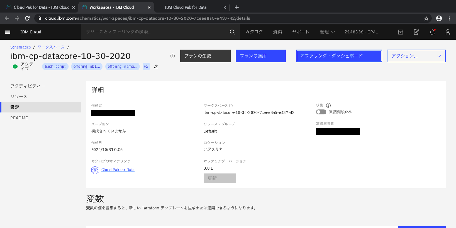Click the bash_script tag chip

(x=55, y=67)
